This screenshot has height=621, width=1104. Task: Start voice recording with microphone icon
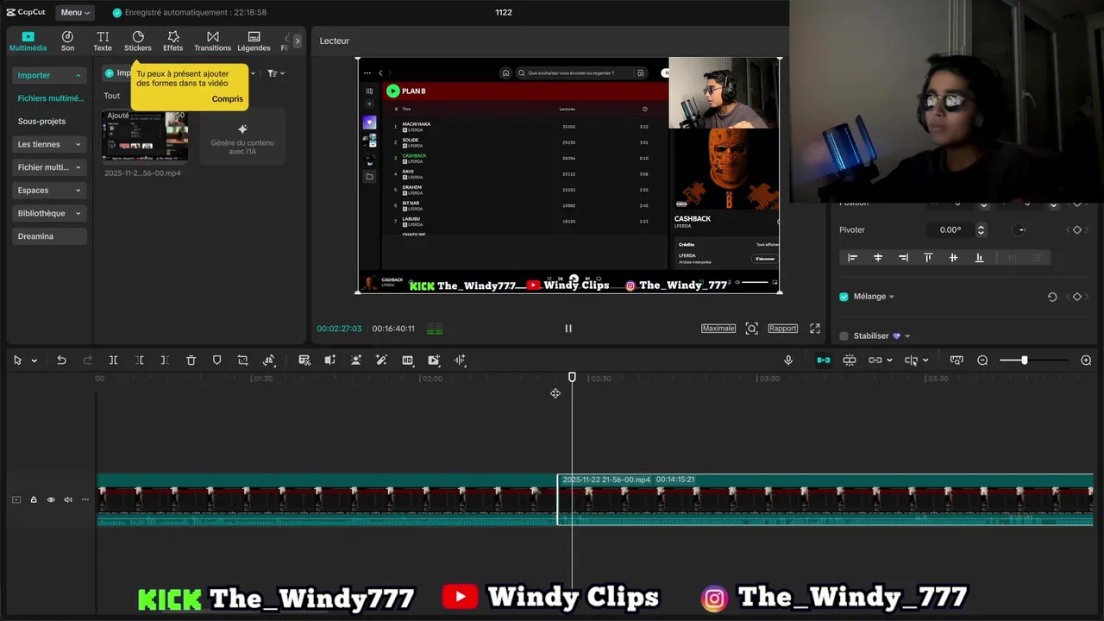[x=788, y=361]
